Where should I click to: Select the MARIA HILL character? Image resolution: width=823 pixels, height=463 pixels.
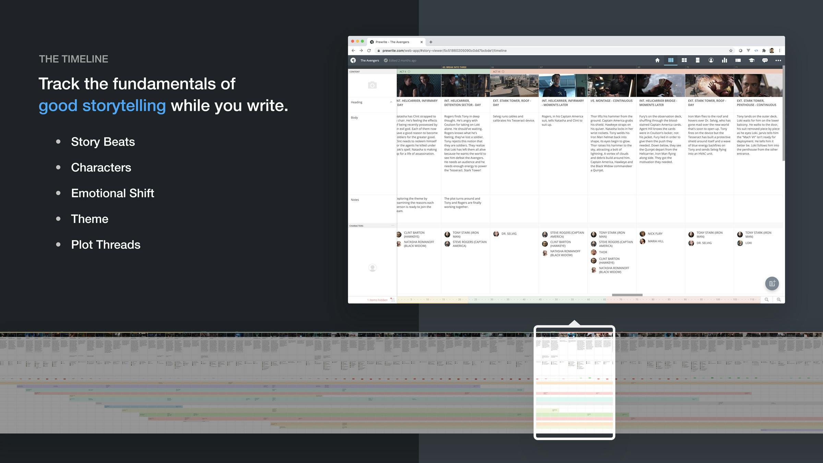click(x=652, y=241)
